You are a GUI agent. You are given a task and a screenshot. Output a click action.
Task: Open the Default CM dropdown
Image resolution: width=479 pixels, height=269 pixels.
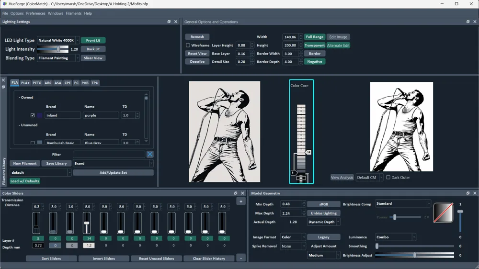[x=369, y=178]
